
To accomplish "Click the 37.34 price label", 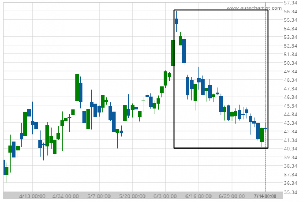I will [290, 175].
